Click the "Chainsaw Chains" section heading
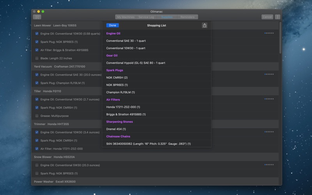 [x=118, y=136]
